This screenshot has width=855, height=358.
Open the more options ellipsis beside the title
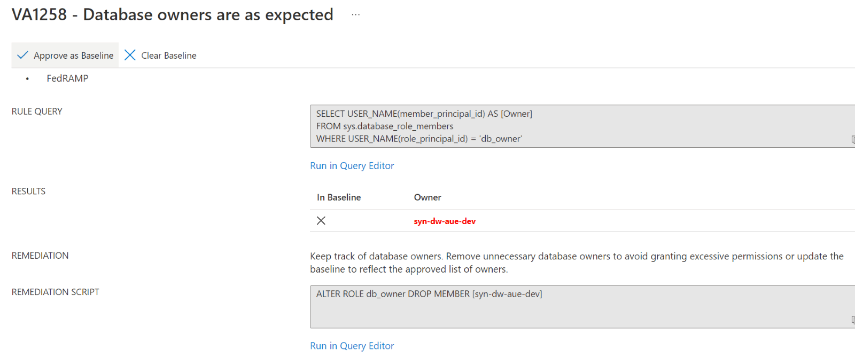tap(355, 15)
